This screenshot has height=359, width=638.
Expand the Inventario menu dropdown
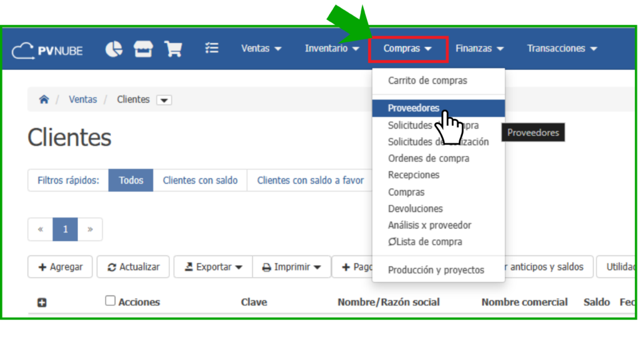pos(332,49)
